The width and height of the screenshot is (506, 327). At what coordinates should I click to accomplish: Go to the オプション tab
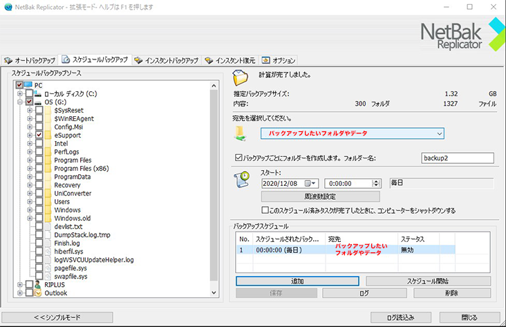click(x=279, y=60)
